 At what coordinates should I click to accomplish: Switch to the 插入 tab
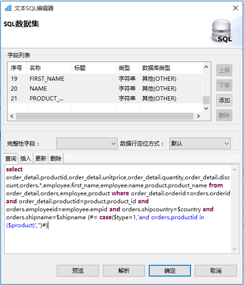click(26, 158)
